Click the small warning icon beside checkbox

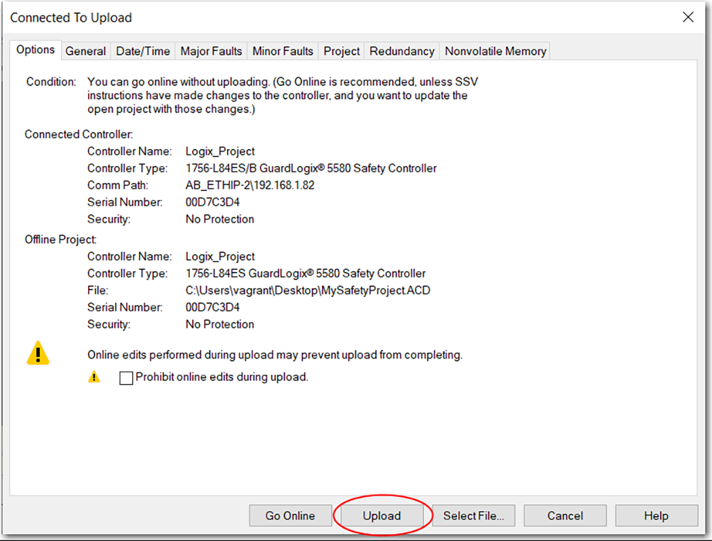pyautogui.click(x=94, y=377)
